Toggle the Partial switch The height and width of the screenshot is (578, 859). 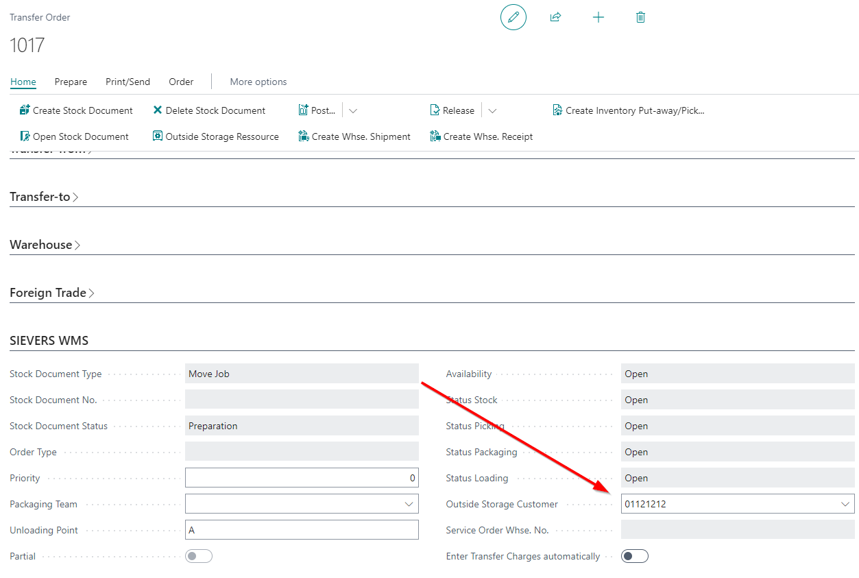click(199, 556)
